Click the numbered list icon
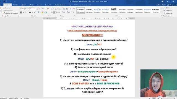Screen dimensions: 177x99 [56, 9]
